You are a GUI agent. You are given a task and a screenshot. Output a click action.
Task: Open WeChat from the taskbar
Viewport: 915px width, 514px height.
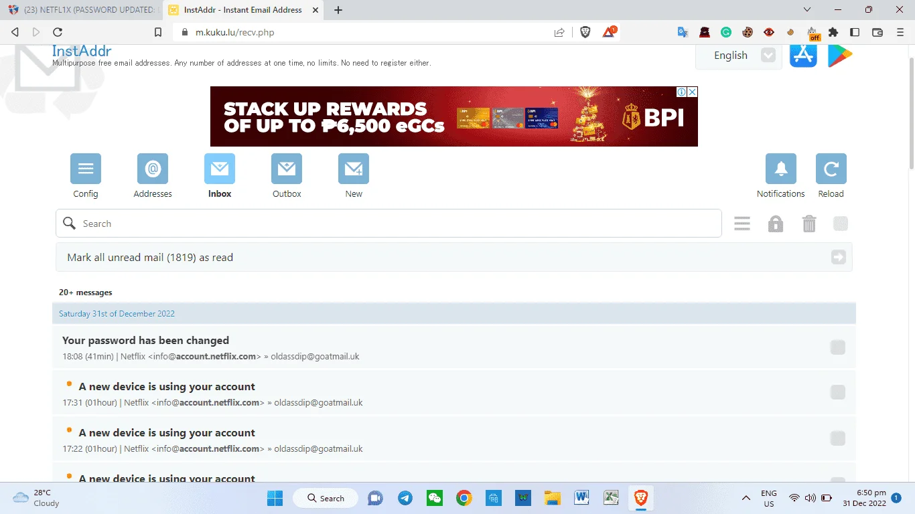[x=435, y=498]
